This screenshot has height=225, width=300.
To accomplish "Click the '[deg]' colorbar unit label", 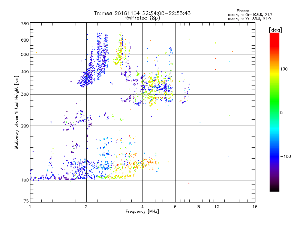I will pos(275,30).
